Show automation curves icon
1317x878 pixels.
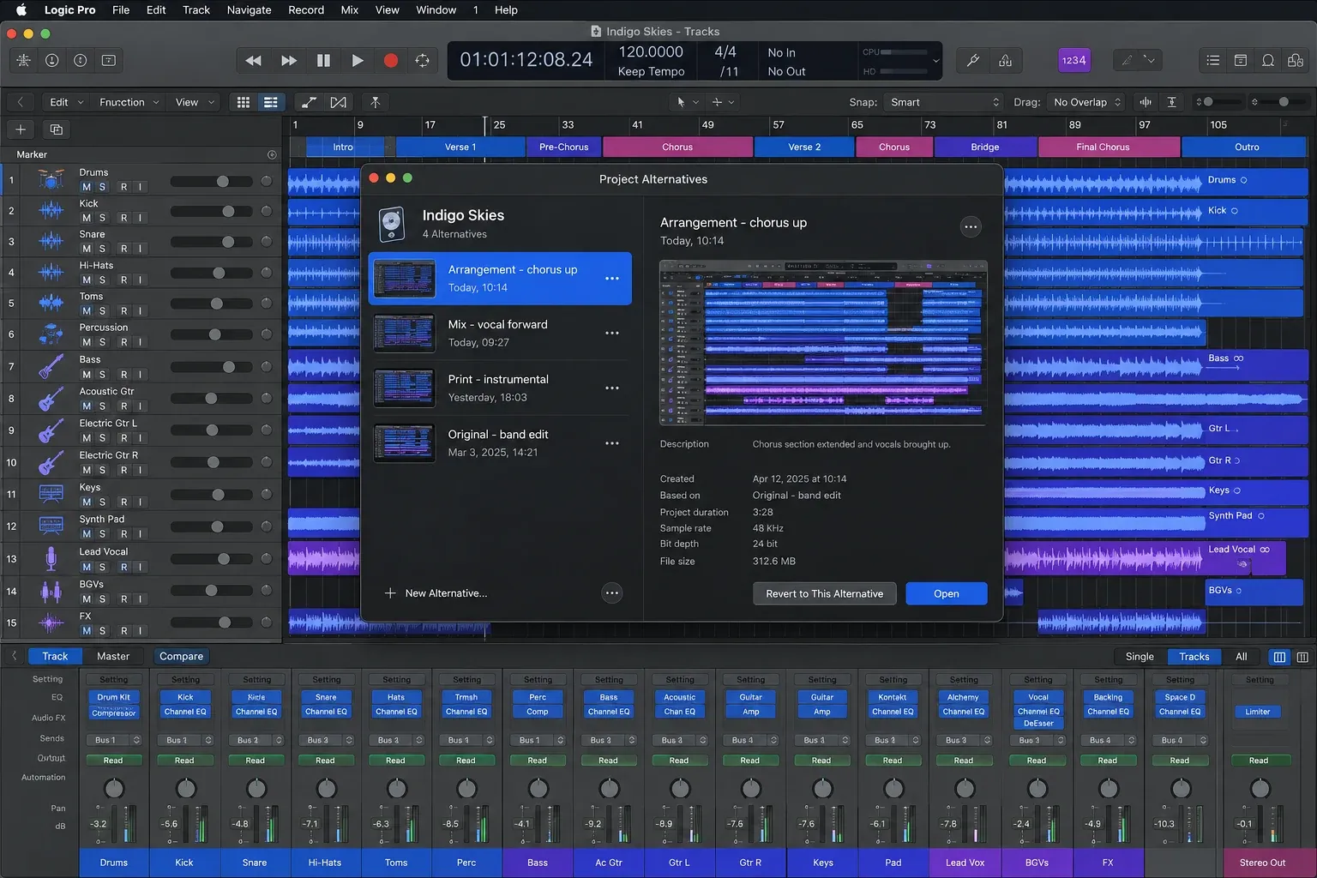(x=309, y=102)
